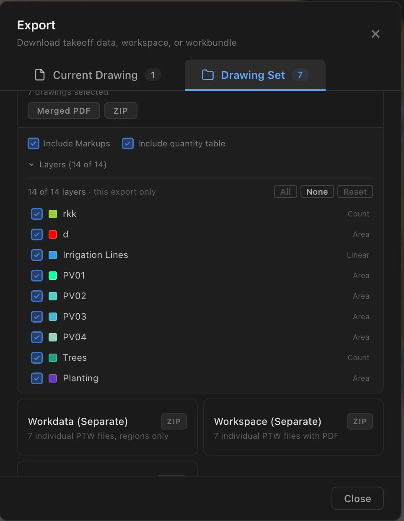Click the folder icon on Drawing Set tab
The width and height of the screenshot is (404, 521).
coord(208,75)
